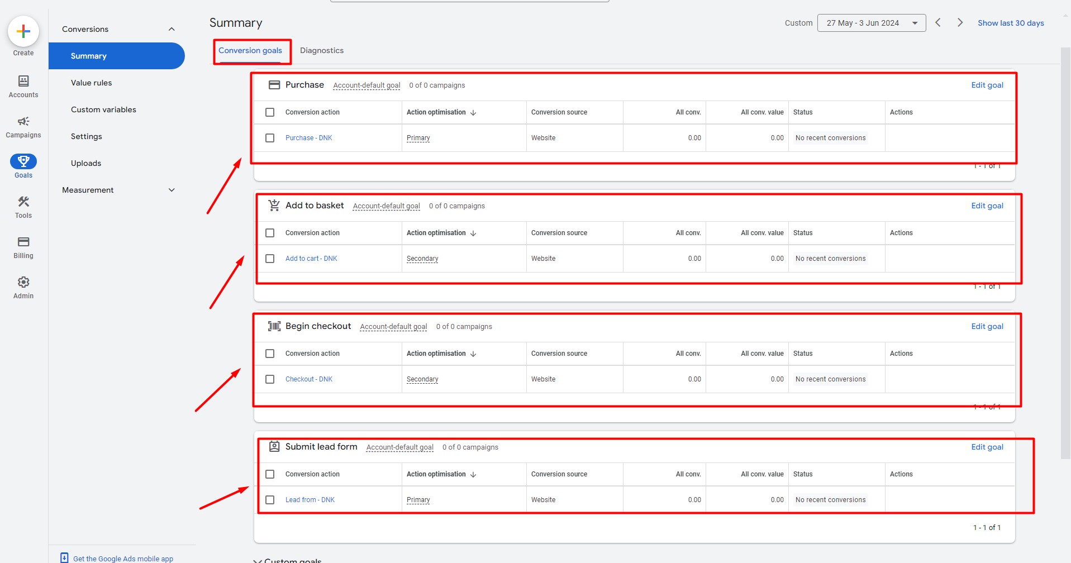Open Secondary optimisation for Checkout - DNK
This screenshot has width=1071, height=563.
[x=422, y=379]
